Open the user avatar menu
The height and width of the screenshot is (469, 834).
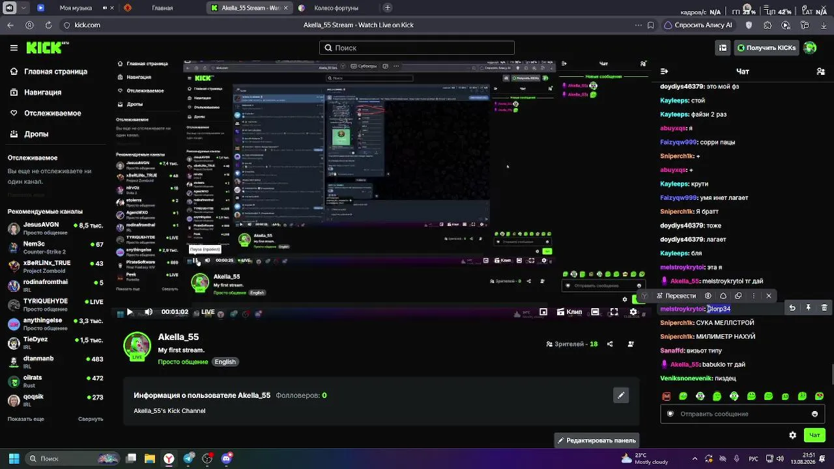pos(810,48)
